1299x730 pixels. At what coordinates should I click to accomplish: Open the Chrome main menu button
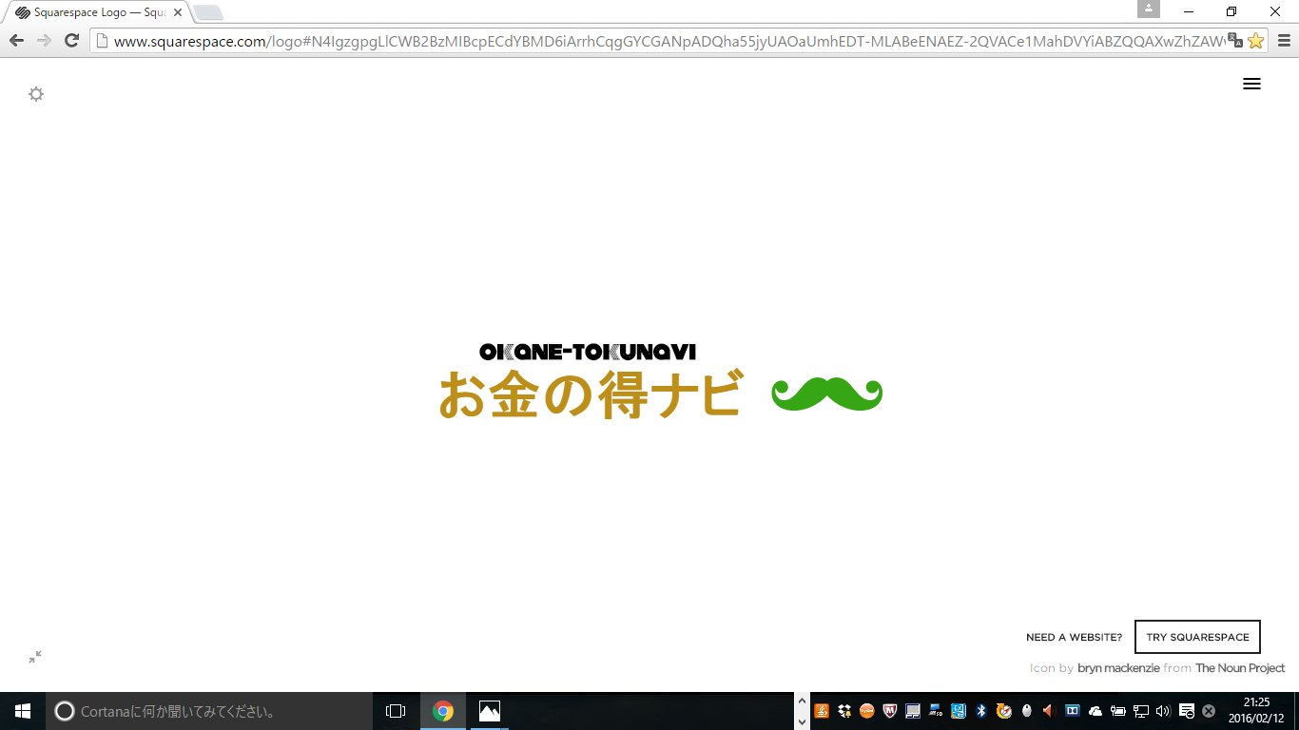click(x=1284, y=40)
